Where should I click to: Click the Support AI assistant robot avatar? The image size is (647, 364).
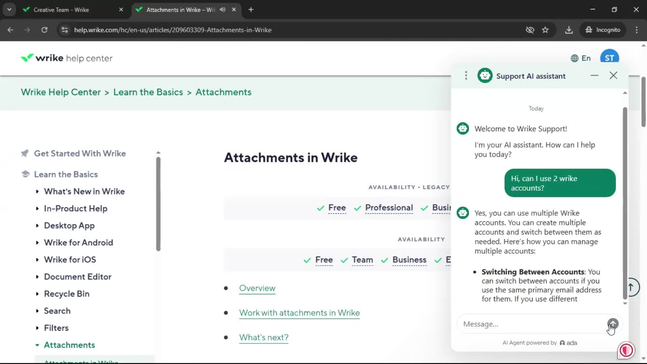pos(485,75)
